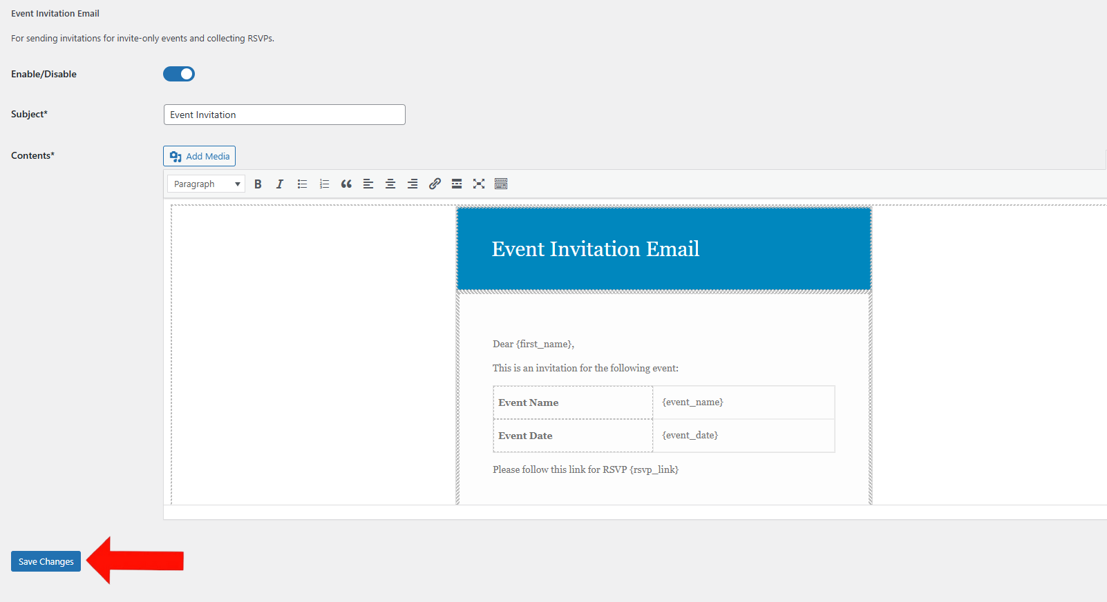Click the Event Invitation Email header banner
The image size is (1107, 602).
664,249
